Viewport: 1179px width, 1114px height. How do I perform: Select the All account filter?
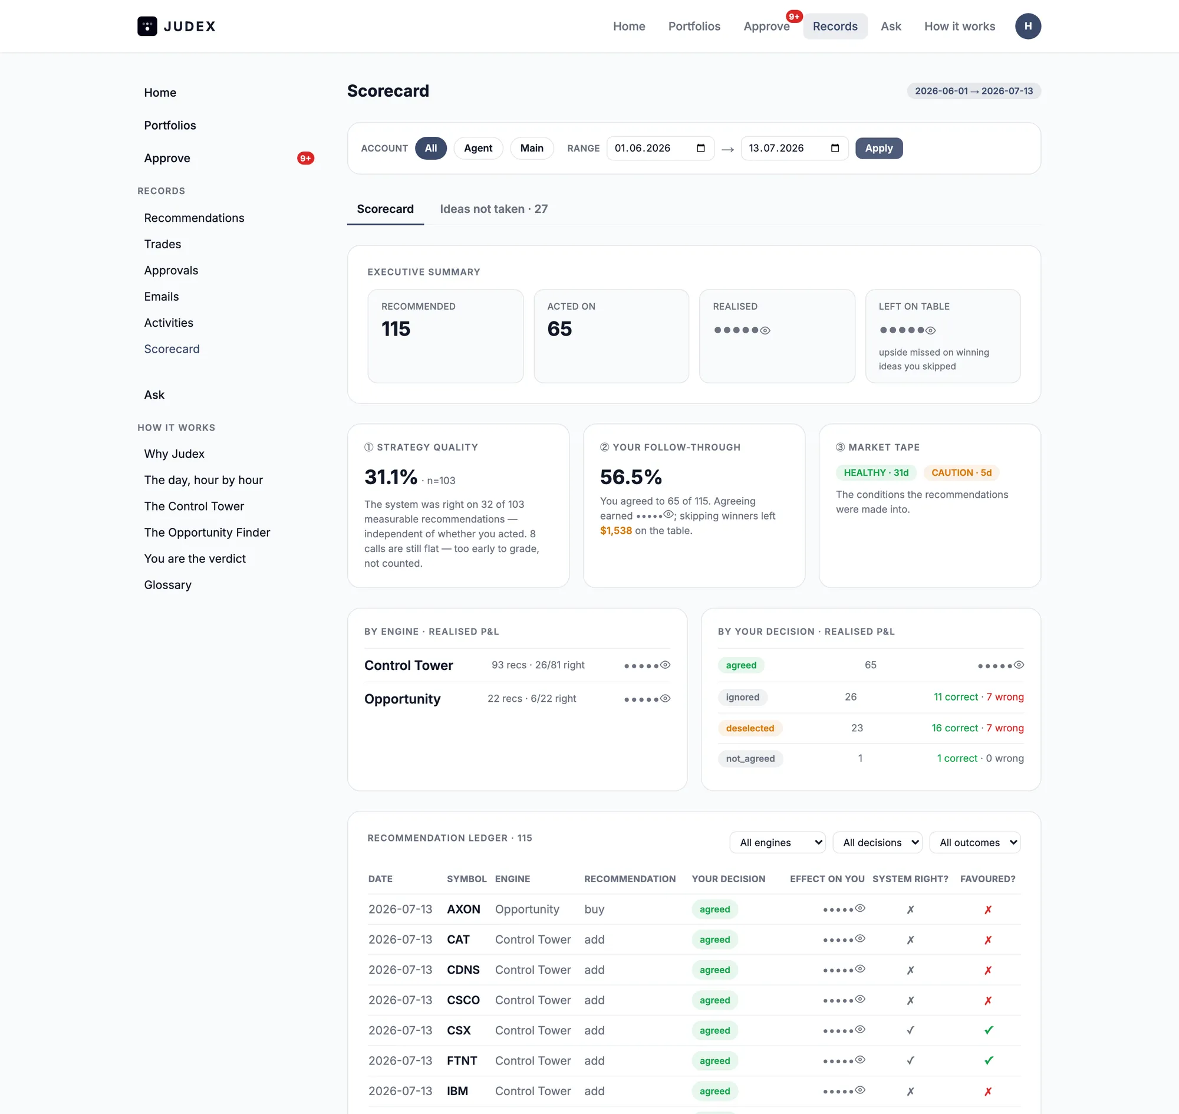click(430, 148)
